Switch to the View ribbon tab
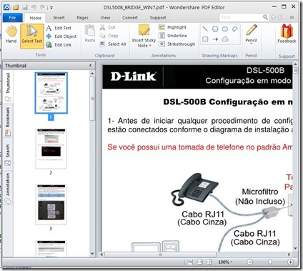 coord(105,18)
